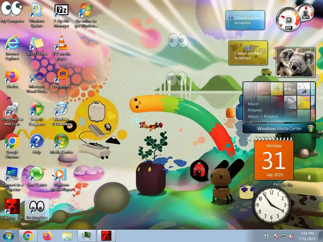Open Windows DVD Maker icon
This screenshot has width=323, height=242.
pos(61,113)
